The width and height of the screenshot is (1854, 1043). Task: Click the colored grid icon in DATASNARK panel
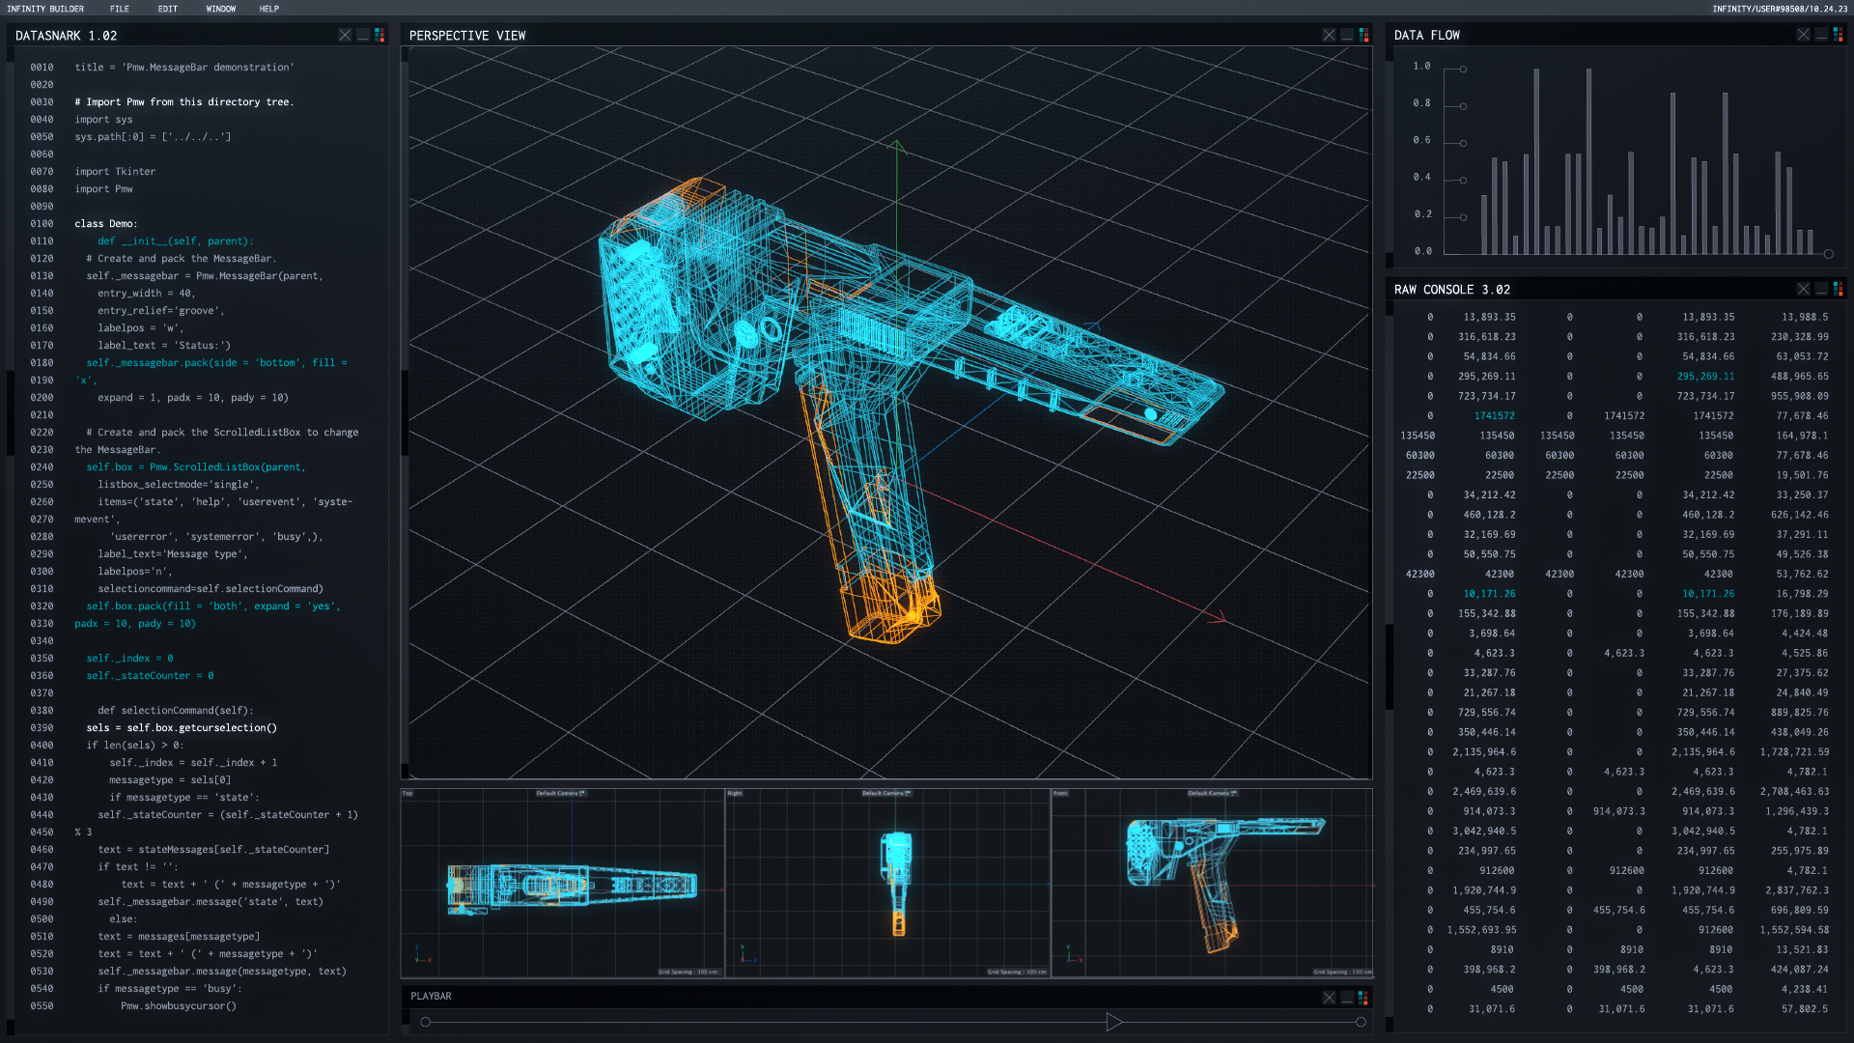[x=379, y=35]
